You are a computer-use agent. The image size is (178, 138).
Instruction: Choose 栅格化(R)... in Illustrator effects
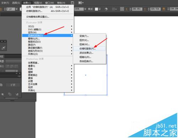(x=48, y=39)
